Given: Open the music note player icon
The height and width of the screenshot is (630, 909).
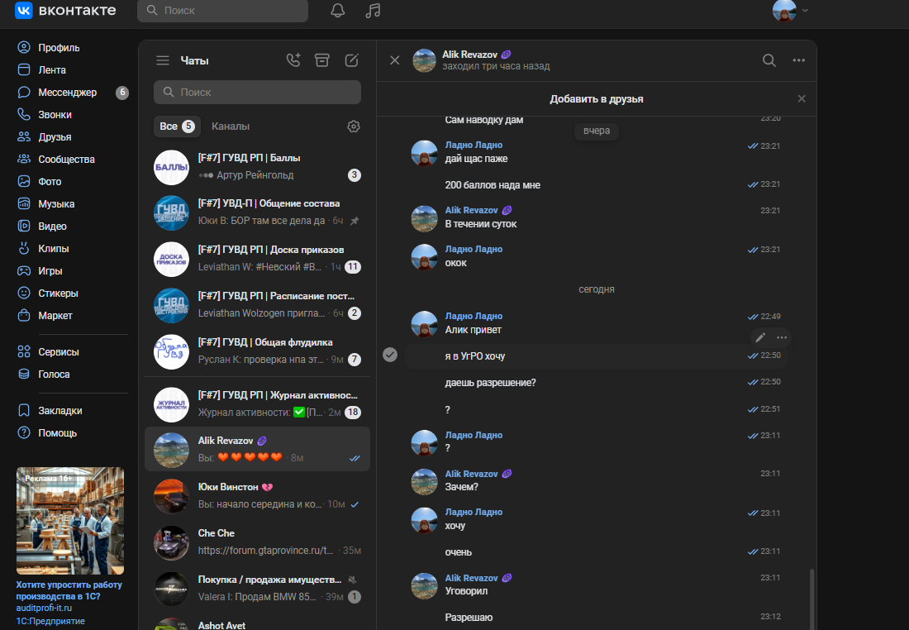Looking at the screenshot, I should (373, 11).
